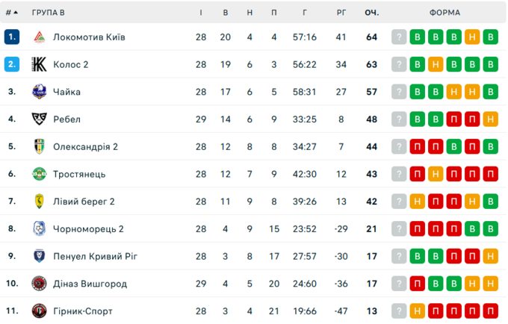The image size is (508, 324).
Task: Open the Чайка team emblem
Action: [x=39, y=92]
